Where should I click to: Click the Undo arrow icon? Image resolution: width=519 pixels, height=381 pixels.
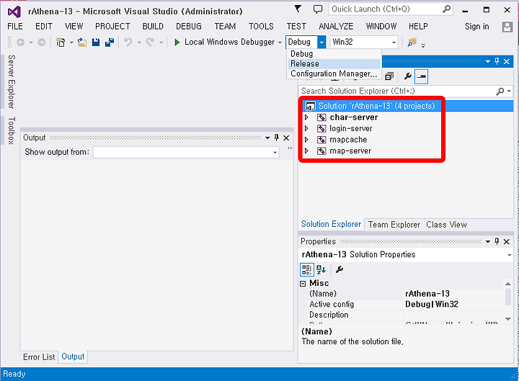pyautogui.click(x=128, y=42)
